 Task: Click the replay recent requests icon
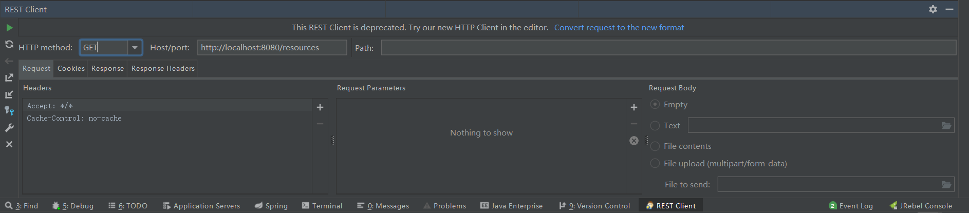(9, 44)
